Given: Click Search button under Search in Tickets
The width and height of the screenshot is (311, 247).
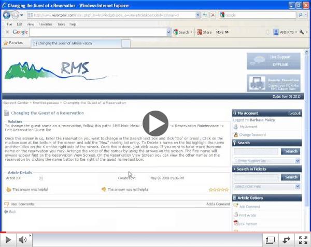Looking at the screenshot, I should point(290,177).
